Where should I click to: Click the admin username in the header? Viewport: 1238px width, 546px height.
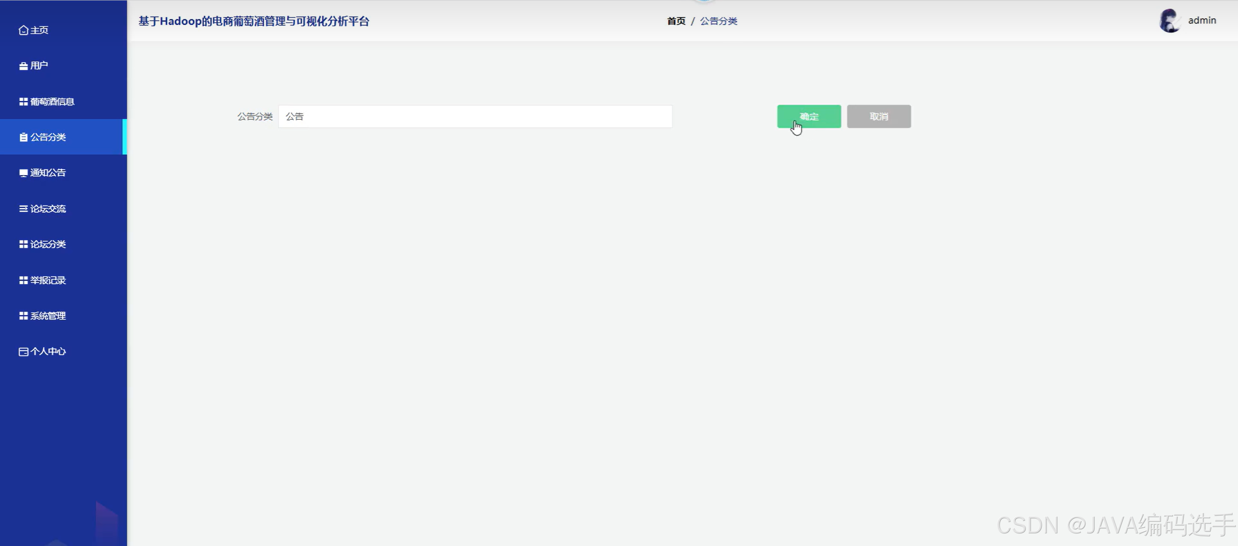coord(1202,21)
